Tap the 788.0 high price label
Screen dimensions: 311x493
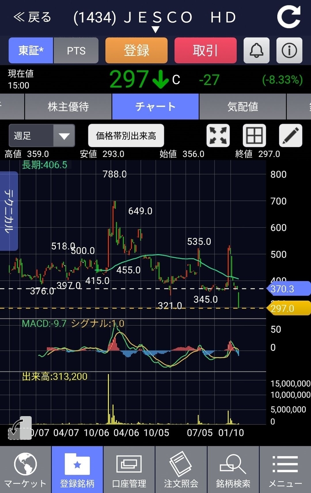tap(115, 174)
